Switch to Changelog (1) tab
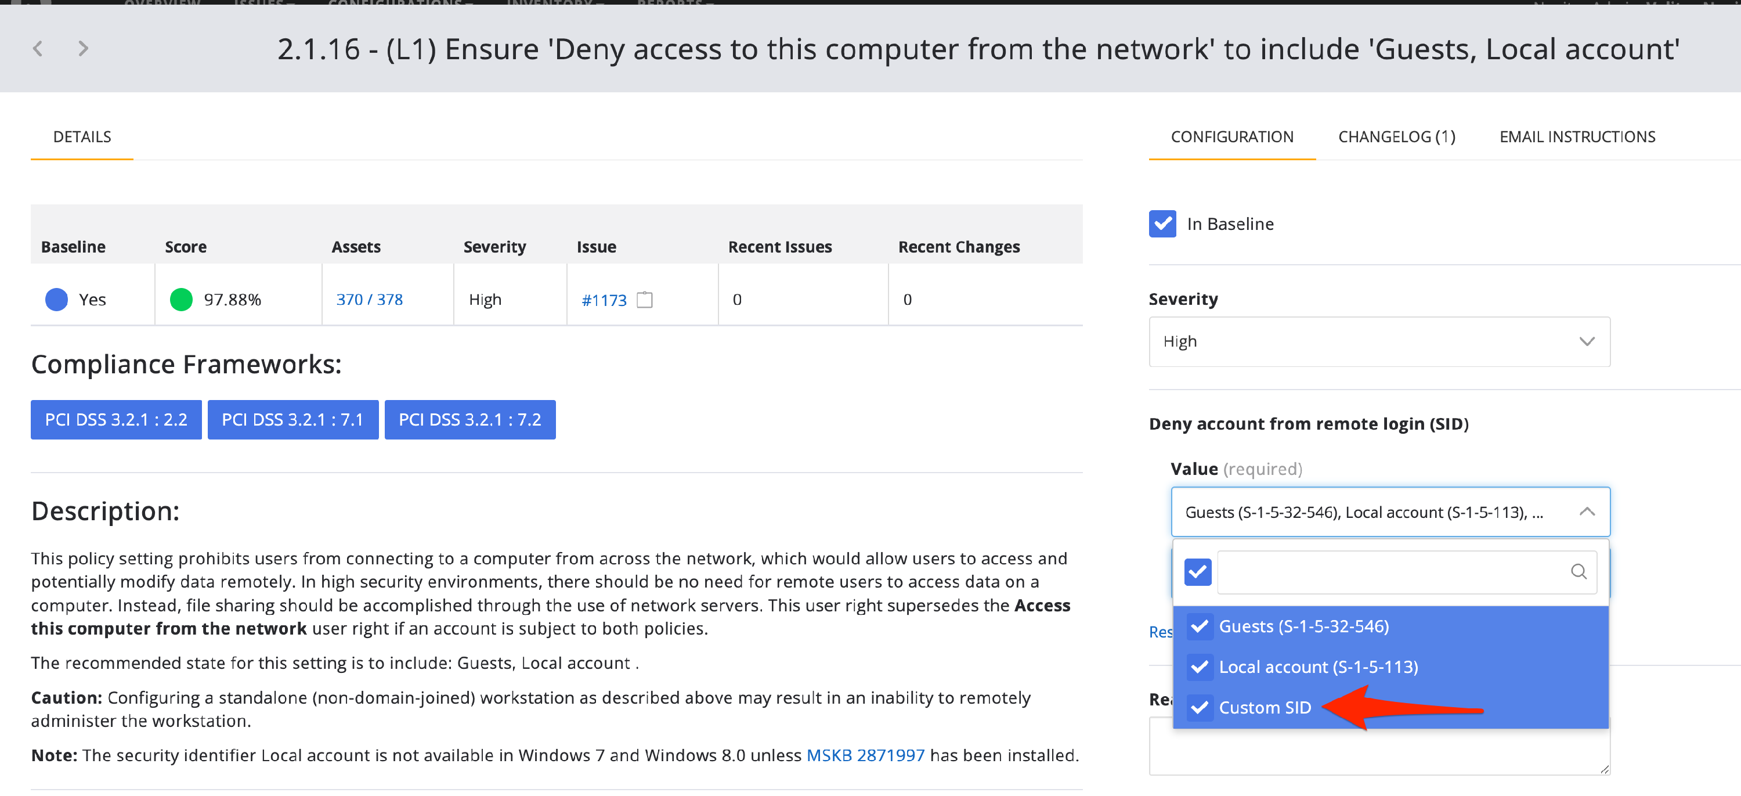The image size is (1741, 796). click(1396, 137)
